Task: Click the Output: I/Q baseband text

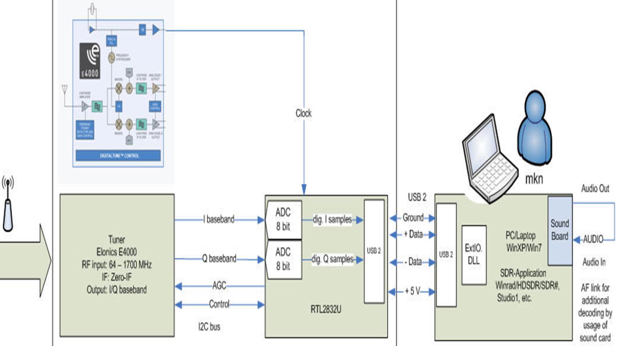Action: click(117, 290)
